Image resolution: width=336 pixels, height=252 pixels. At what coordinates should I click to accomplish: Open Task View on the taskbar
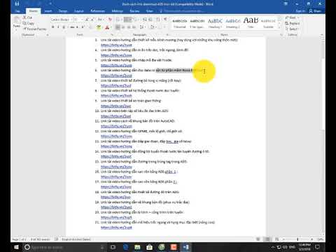click(x=113, y=247)
